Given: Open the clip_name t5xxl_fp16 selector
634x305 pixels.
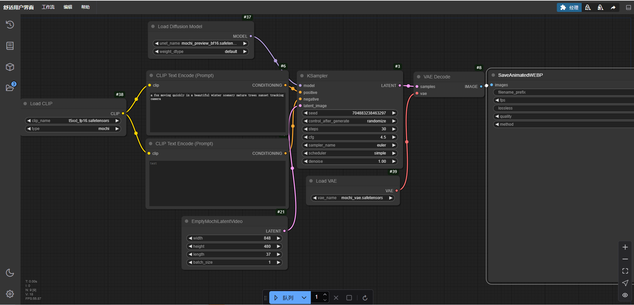Looking at the screenshot, I should click(73, 121).
